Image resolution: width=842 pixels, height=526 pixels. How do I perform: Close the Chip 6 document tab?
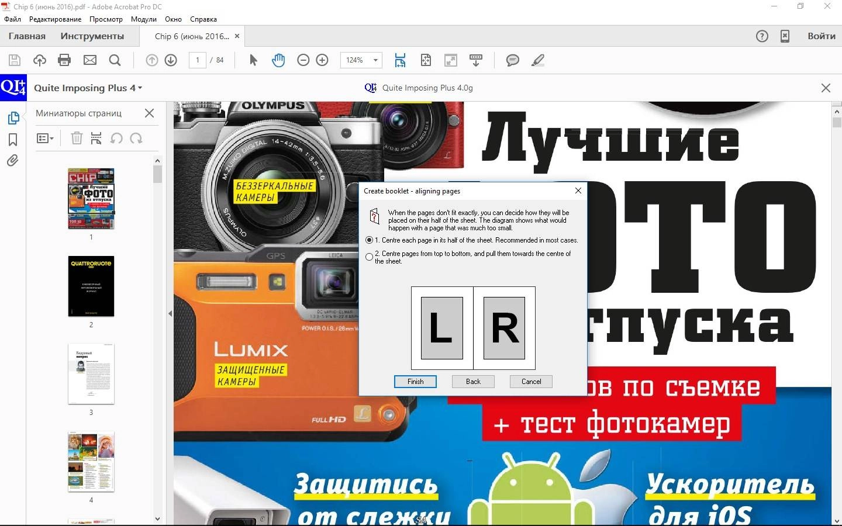pyautogui.click(x=237, y=36)
